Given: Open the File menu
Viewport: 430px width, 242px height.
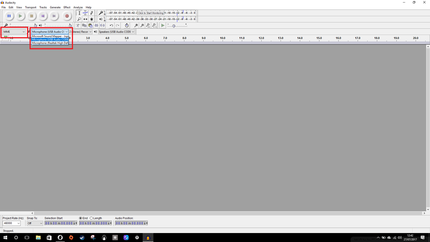Looking at the screenshot, I should click(x=4, y=7).
